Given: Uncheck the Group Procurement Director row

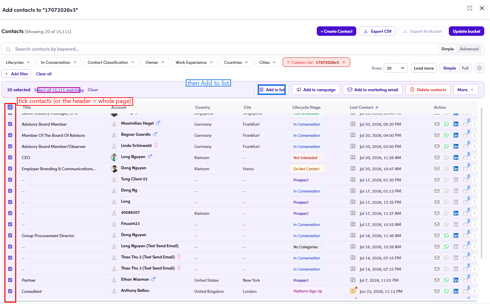Looking at the screenshot, I should pyautogui.click(x=10, y=235).
